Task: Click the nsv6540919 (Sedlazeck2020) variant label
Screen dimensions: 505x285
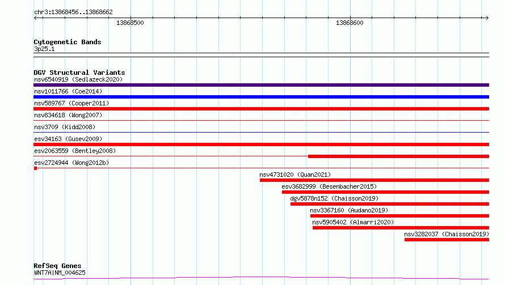Action: 78,79
